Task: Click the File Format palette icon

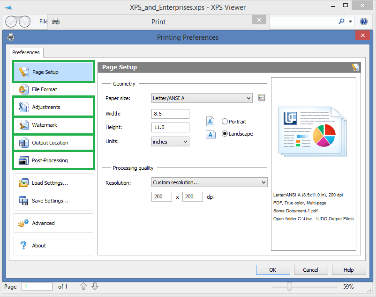Action: 23,89
